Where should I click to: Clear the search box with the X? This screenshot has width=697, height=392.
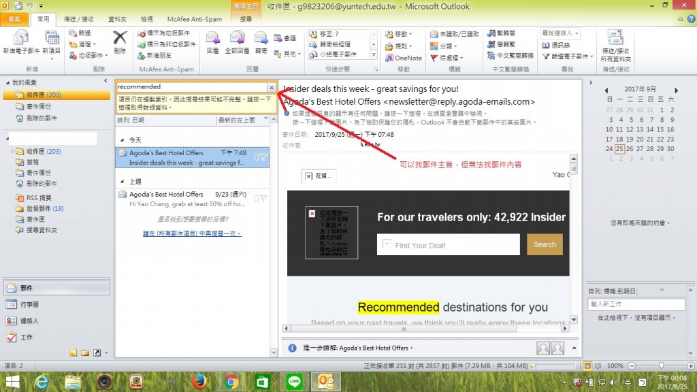(x=272, y=88)
